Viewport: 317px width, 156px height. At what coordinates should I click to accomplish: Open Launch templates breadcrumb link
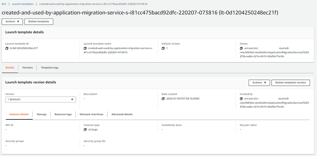point(23,4)
